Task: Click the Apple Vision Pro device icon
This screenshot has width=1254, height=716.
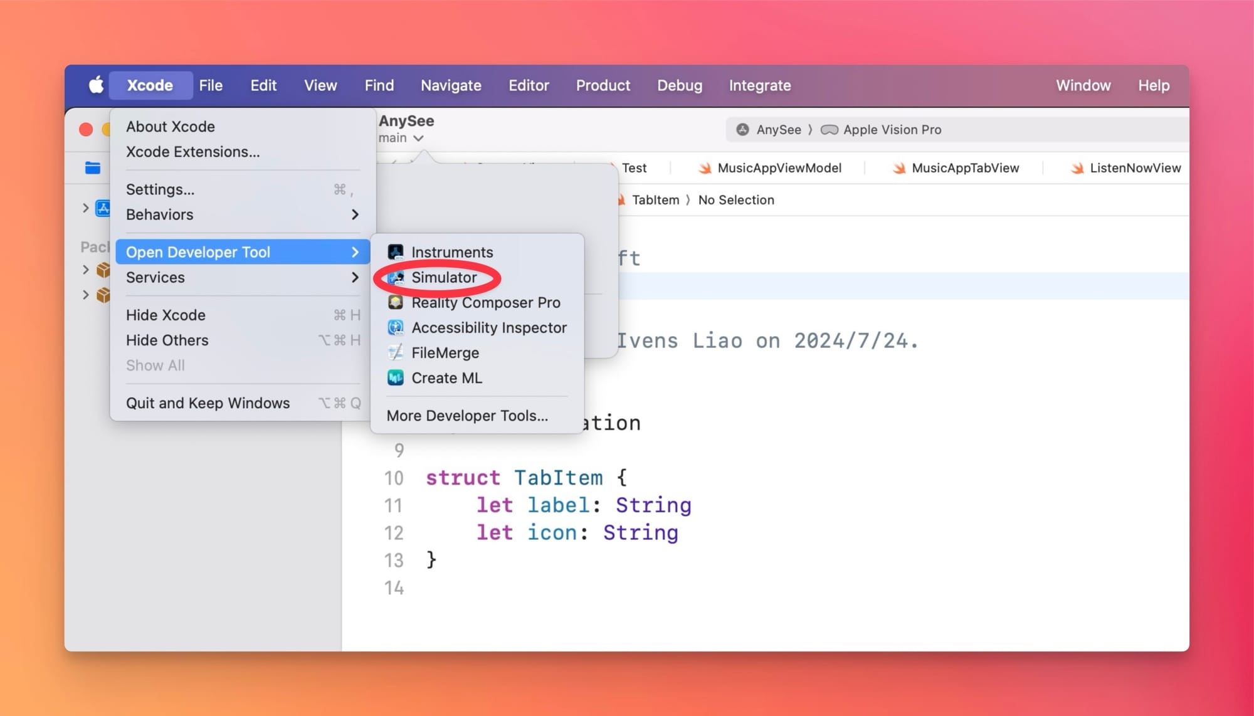Action: [x=829, y=130]
